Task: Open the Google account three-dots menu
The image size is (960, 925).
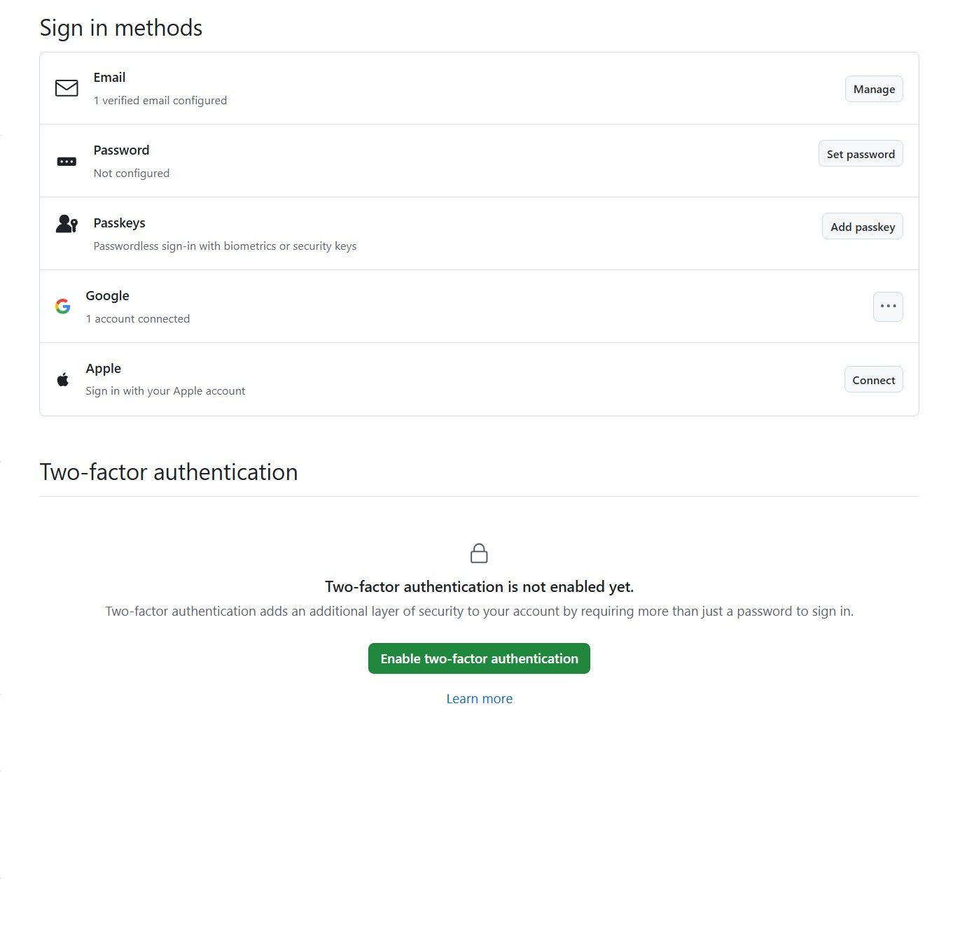Action: tap(888, 306)
